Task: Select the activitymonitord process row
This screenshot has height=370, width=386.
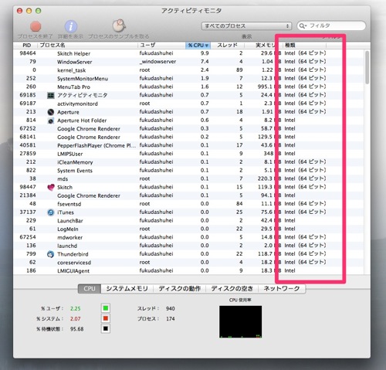Action: (x=188, y=104)
